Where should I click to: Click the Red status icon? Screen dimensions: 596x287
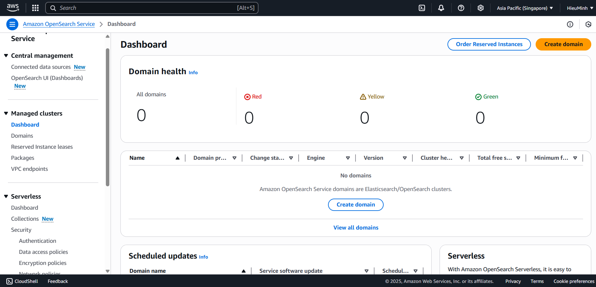(247, 97)
